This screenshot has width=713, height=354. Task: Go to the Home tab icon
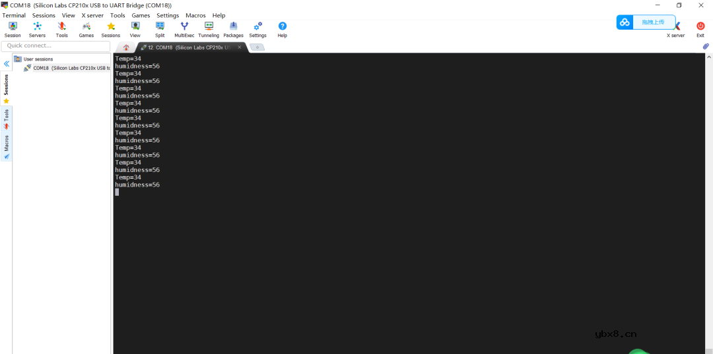pyautogui.click(x=126, y=47)
